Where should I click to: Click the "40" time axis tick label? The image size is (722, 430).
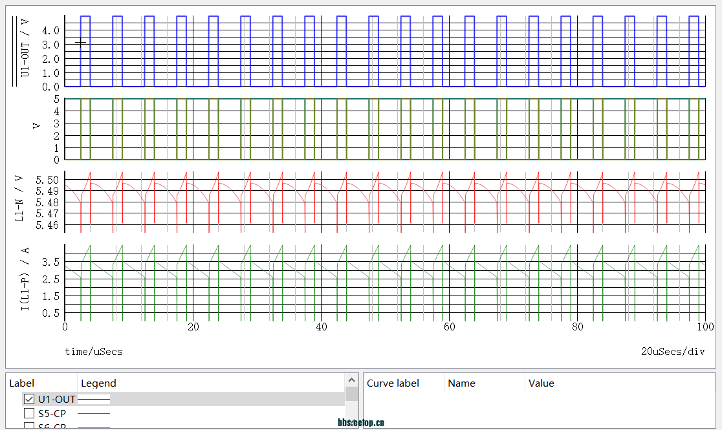click(322, 327)
